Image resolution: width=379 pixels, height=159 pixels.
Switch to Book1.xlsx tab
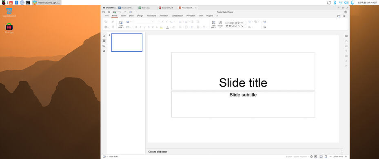tap(146, 8)
